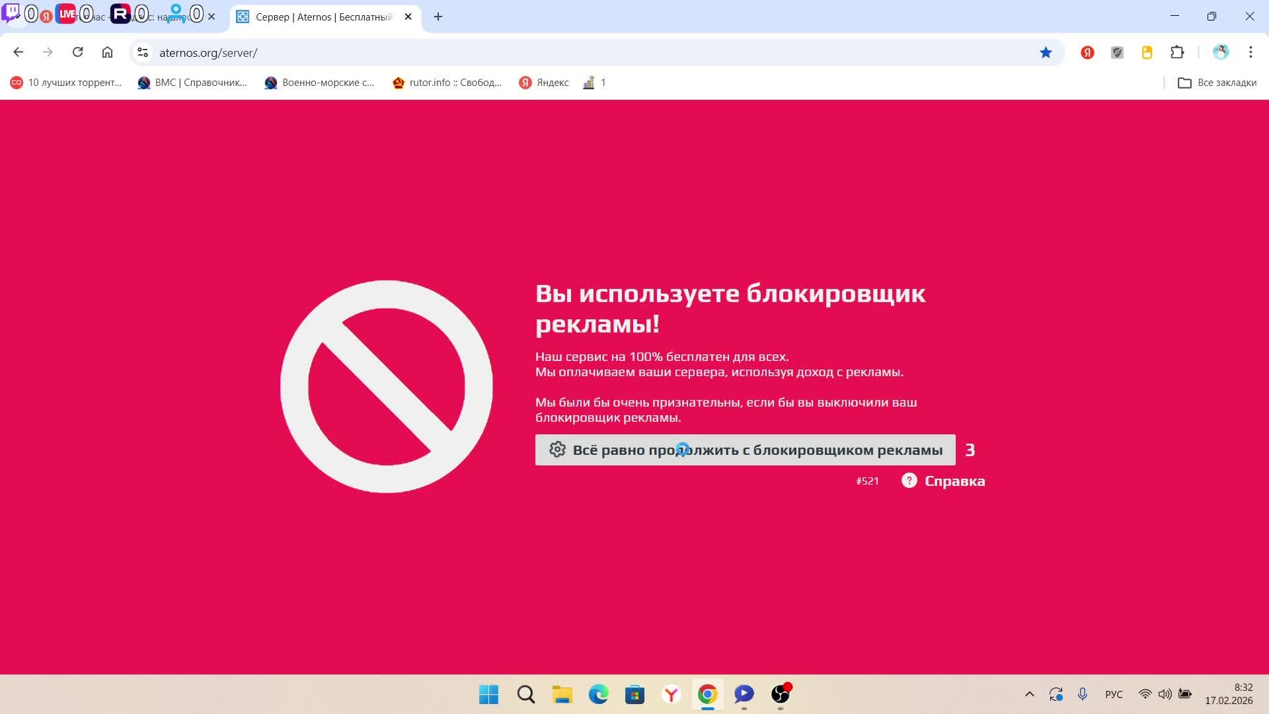Open the Справка help link
The height and width of the screenshot is (714, 1269).
tap(955, 481)
